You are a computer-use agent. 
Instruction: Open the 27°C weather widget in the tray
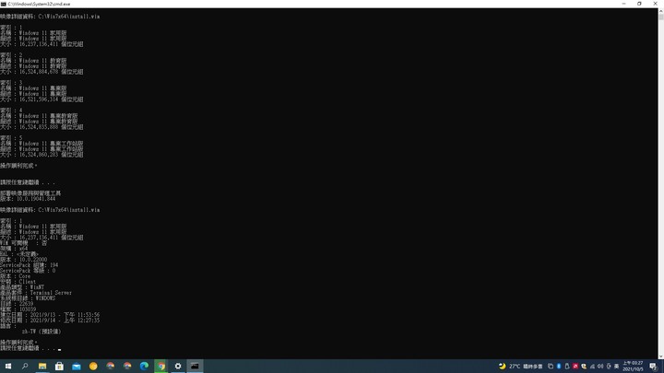521,367
